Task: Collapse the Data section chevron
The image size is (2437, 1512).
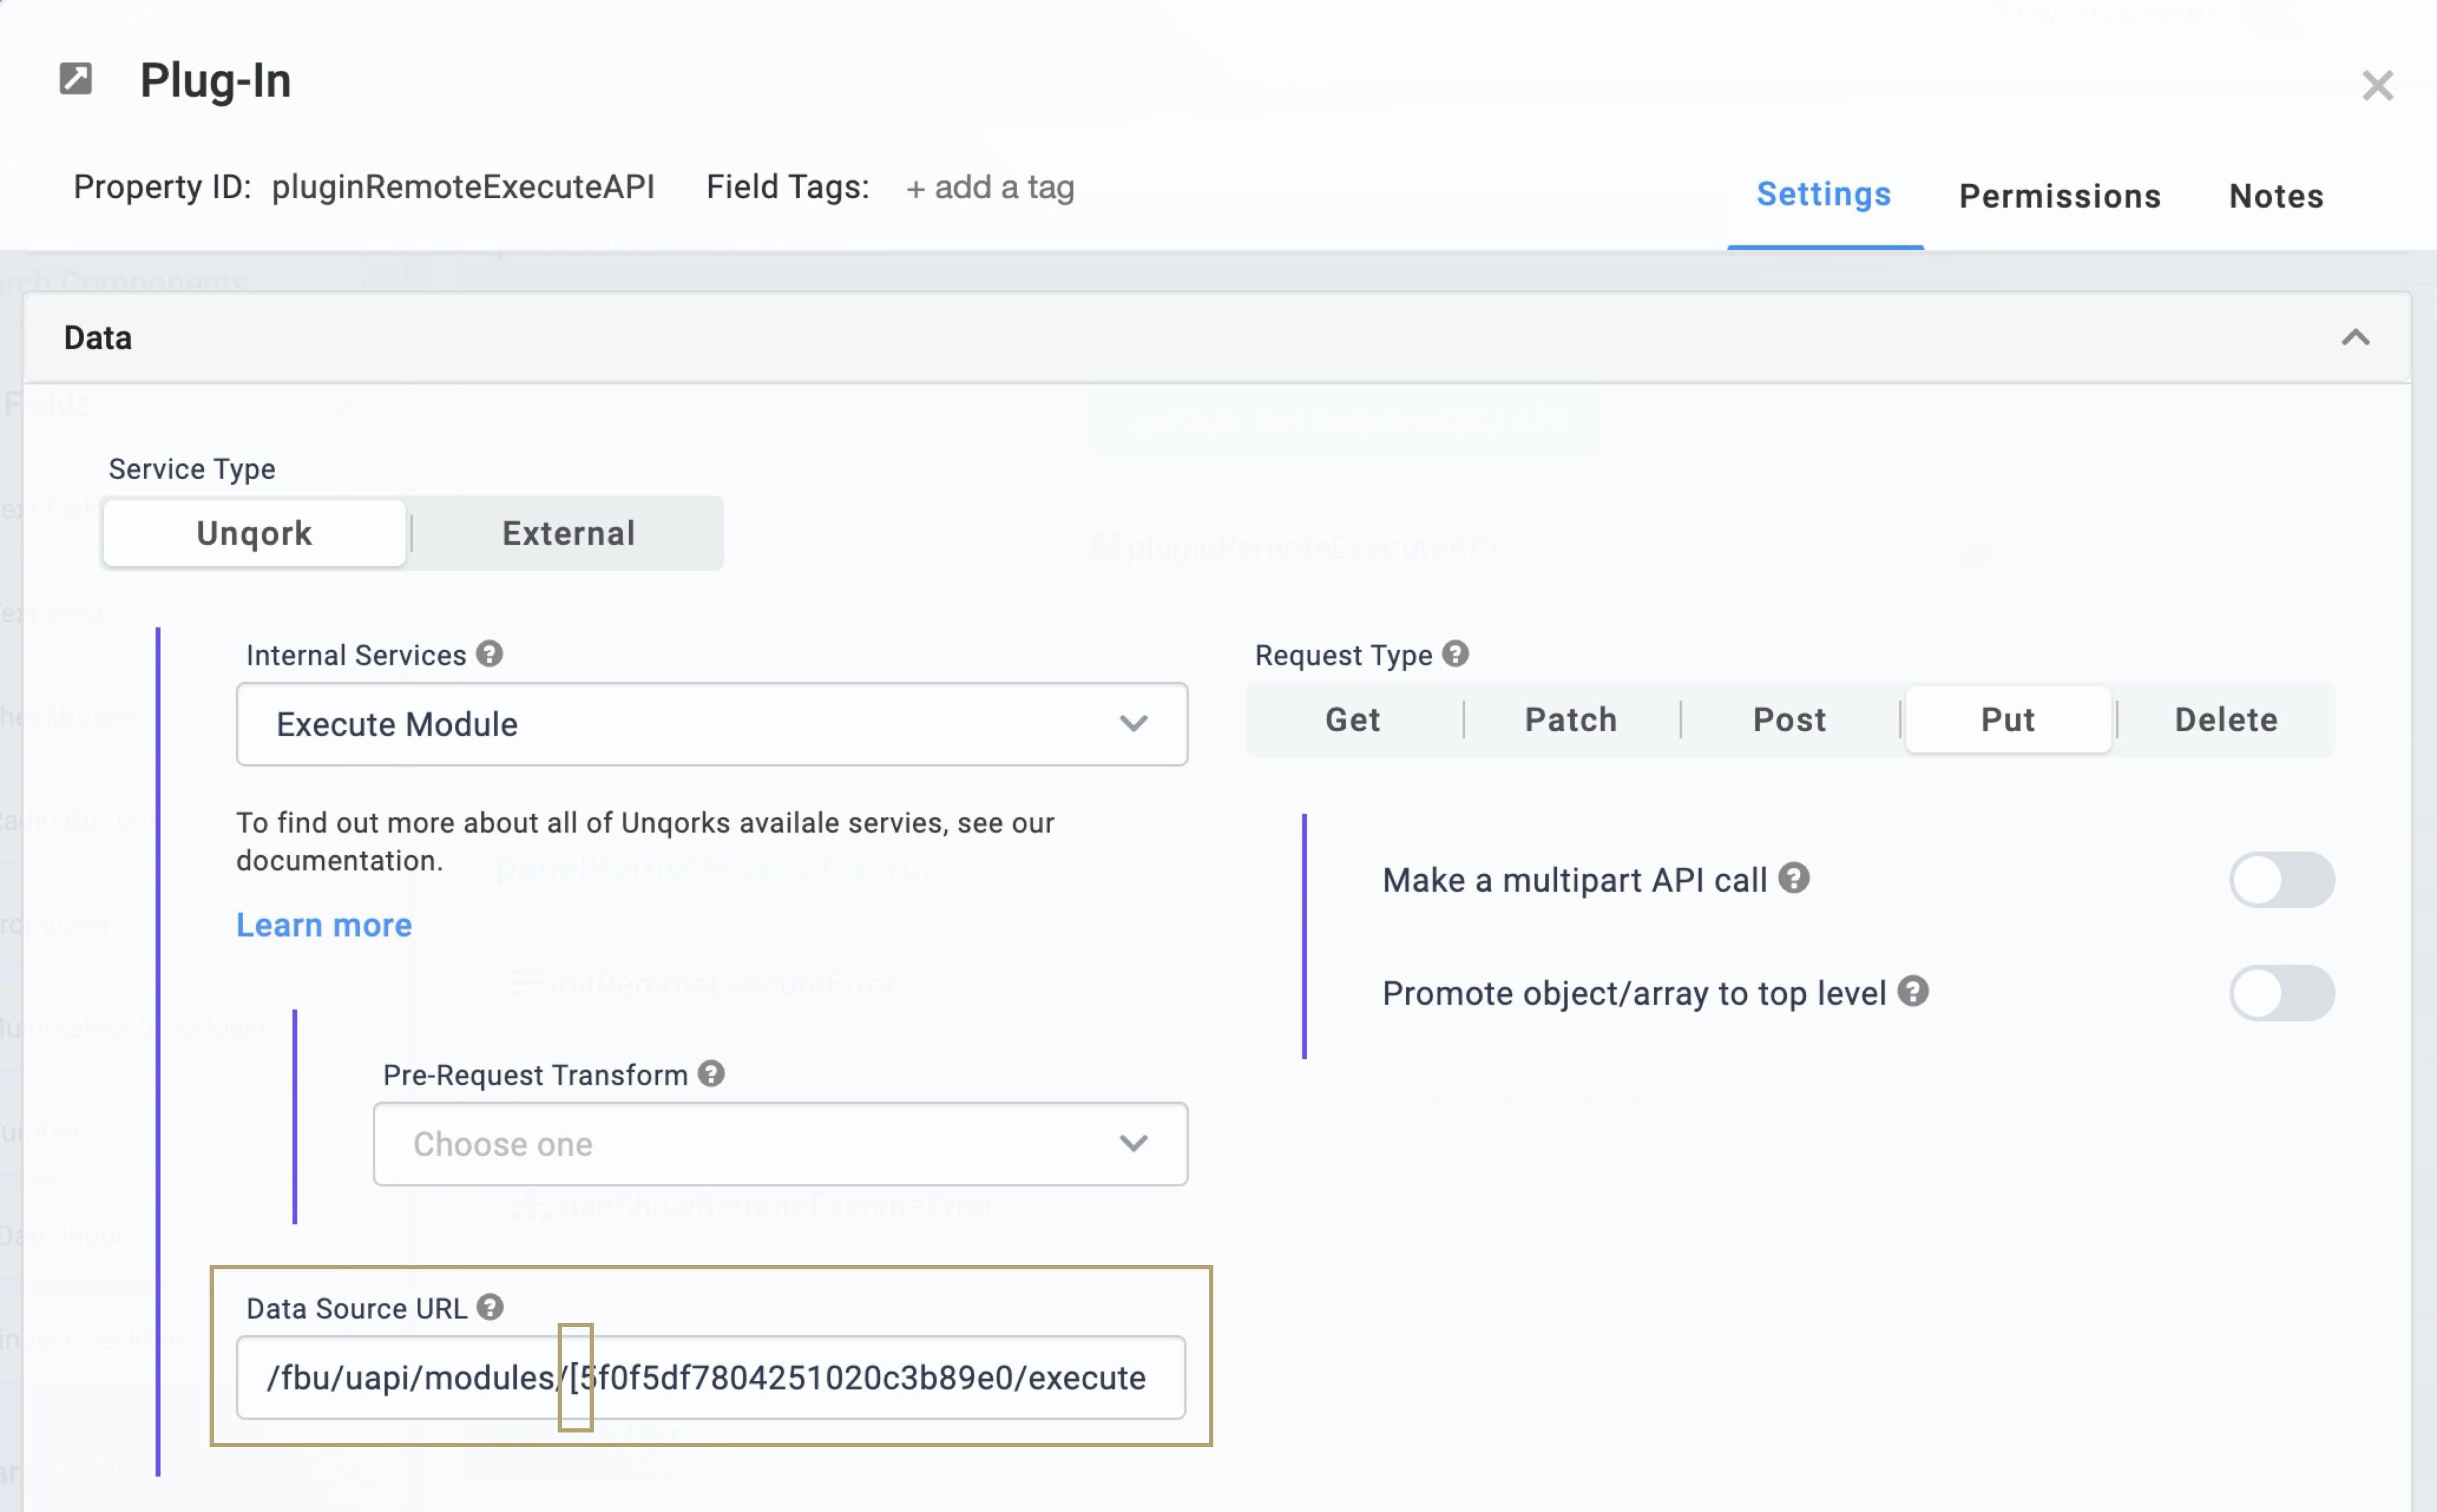Action: pyautogui.click(x=2355, y=338)
